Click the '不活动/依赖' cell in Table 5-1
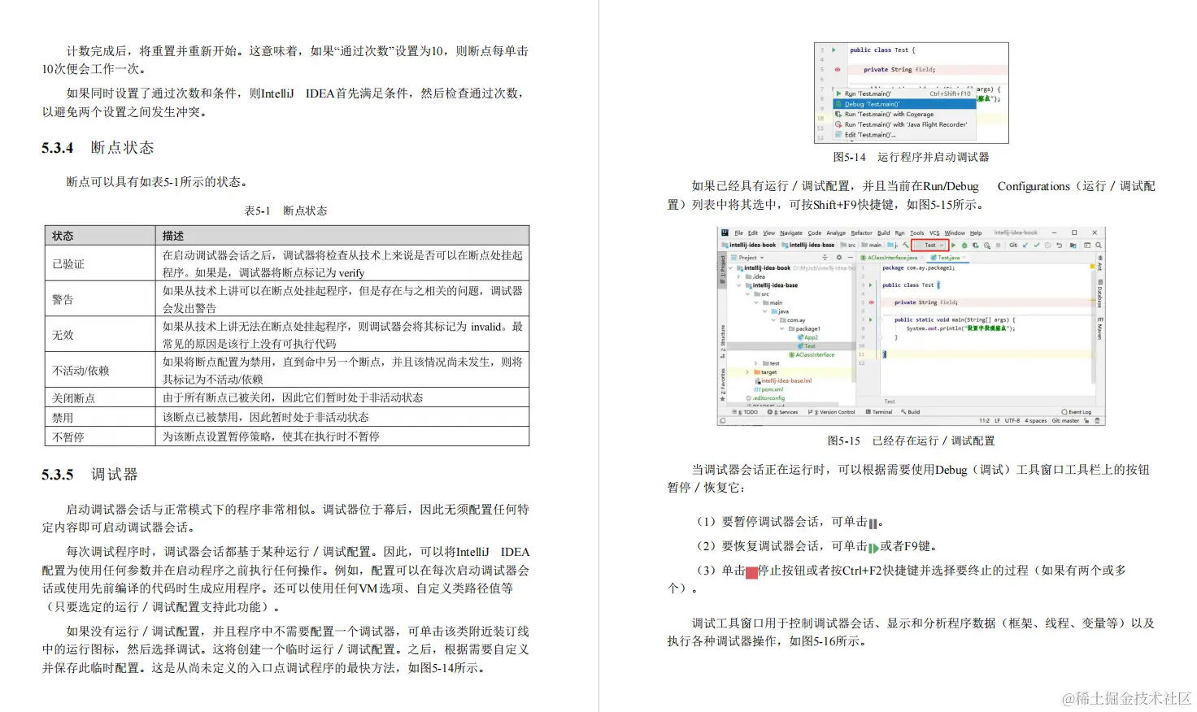Viewport: 1197px width, 712px height. tap(99, 370)
